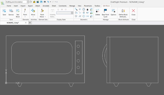Click the two-arrows horizontal constraint icon

pyautogui.click(x=84, y=13)
